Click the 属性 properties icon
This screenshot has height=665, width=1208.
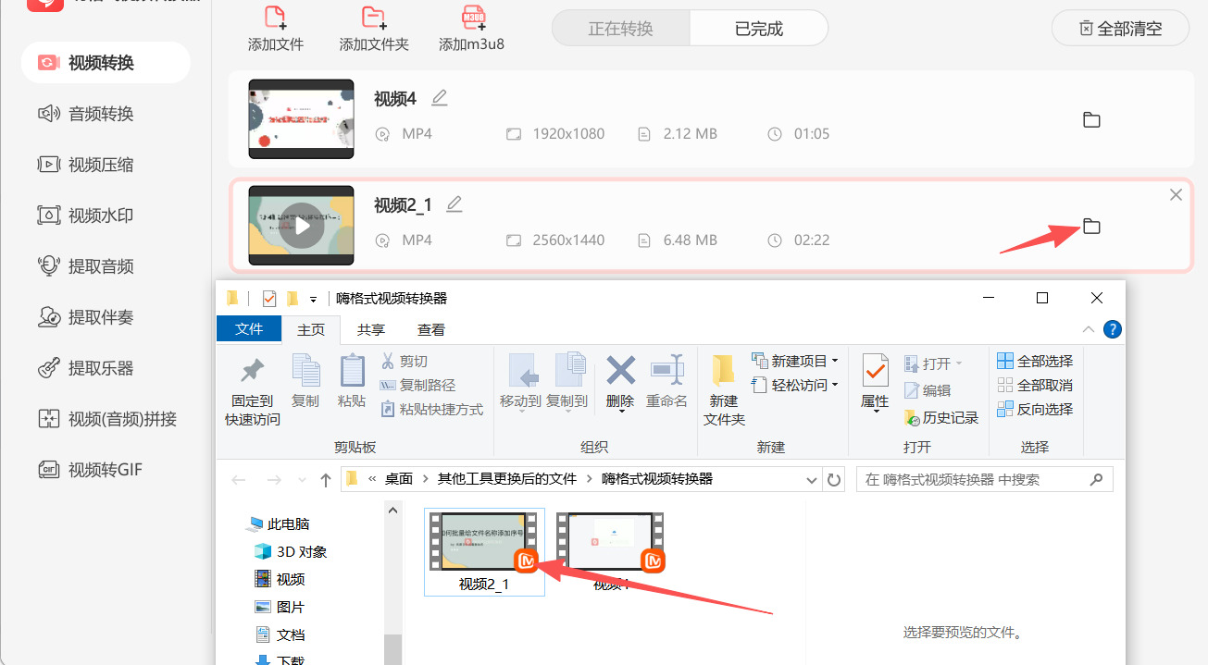point(875,370)
